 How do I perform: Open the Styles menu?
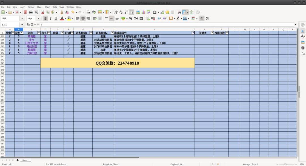pos(40,7)
